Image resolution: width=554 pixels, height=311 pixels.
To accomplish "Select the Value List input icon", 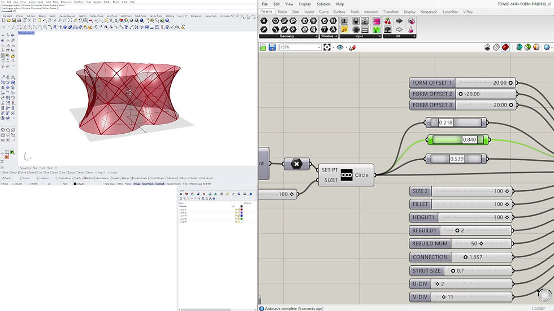I will [365, 29].
